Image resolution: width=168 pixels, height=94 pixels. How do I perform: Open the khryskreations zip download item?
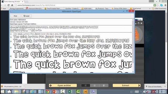[x=12, y=86]
